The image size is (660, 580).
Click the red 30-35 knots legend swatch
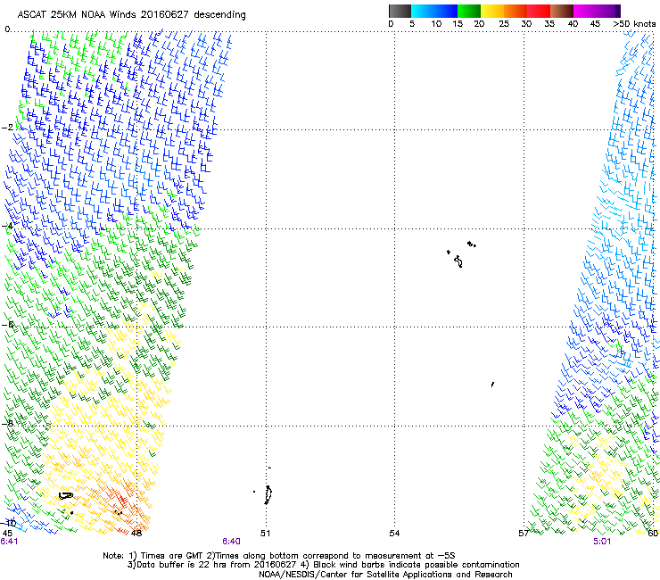pyautogui.click(x=539, y=11)
